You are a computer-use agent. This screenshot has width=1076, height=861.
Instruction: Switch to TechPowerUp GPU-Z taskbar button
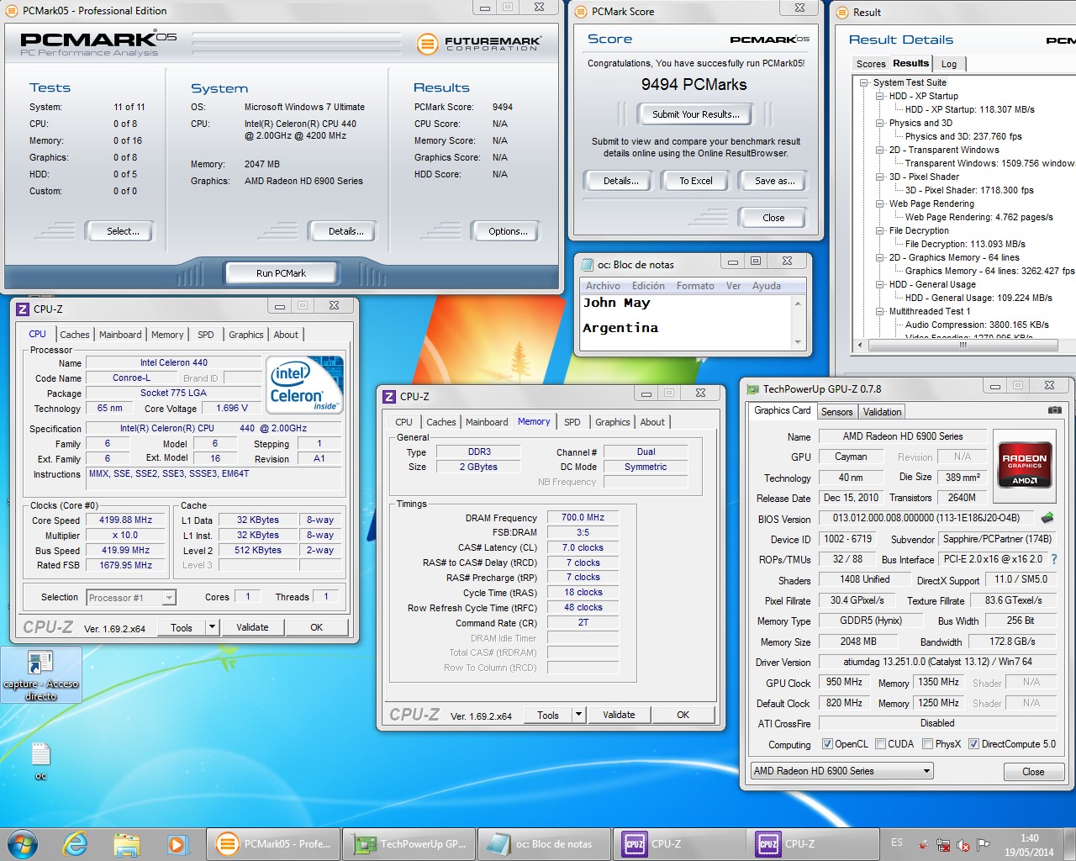[409, 844]
